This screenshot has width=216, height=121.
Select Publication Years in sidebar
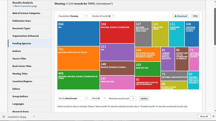click(30, 21)
